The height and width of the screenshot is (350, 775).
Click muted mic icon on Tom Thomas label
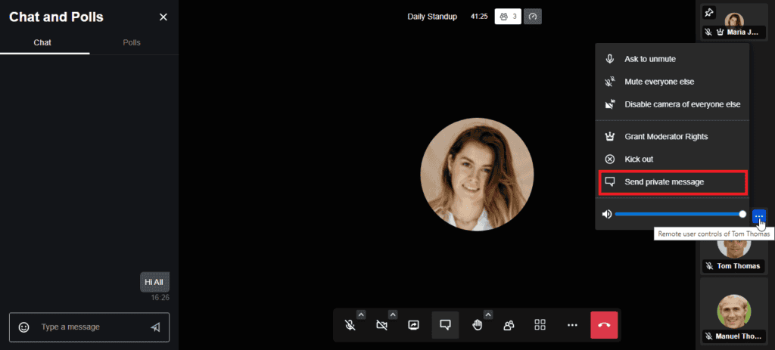pos(709,266)
